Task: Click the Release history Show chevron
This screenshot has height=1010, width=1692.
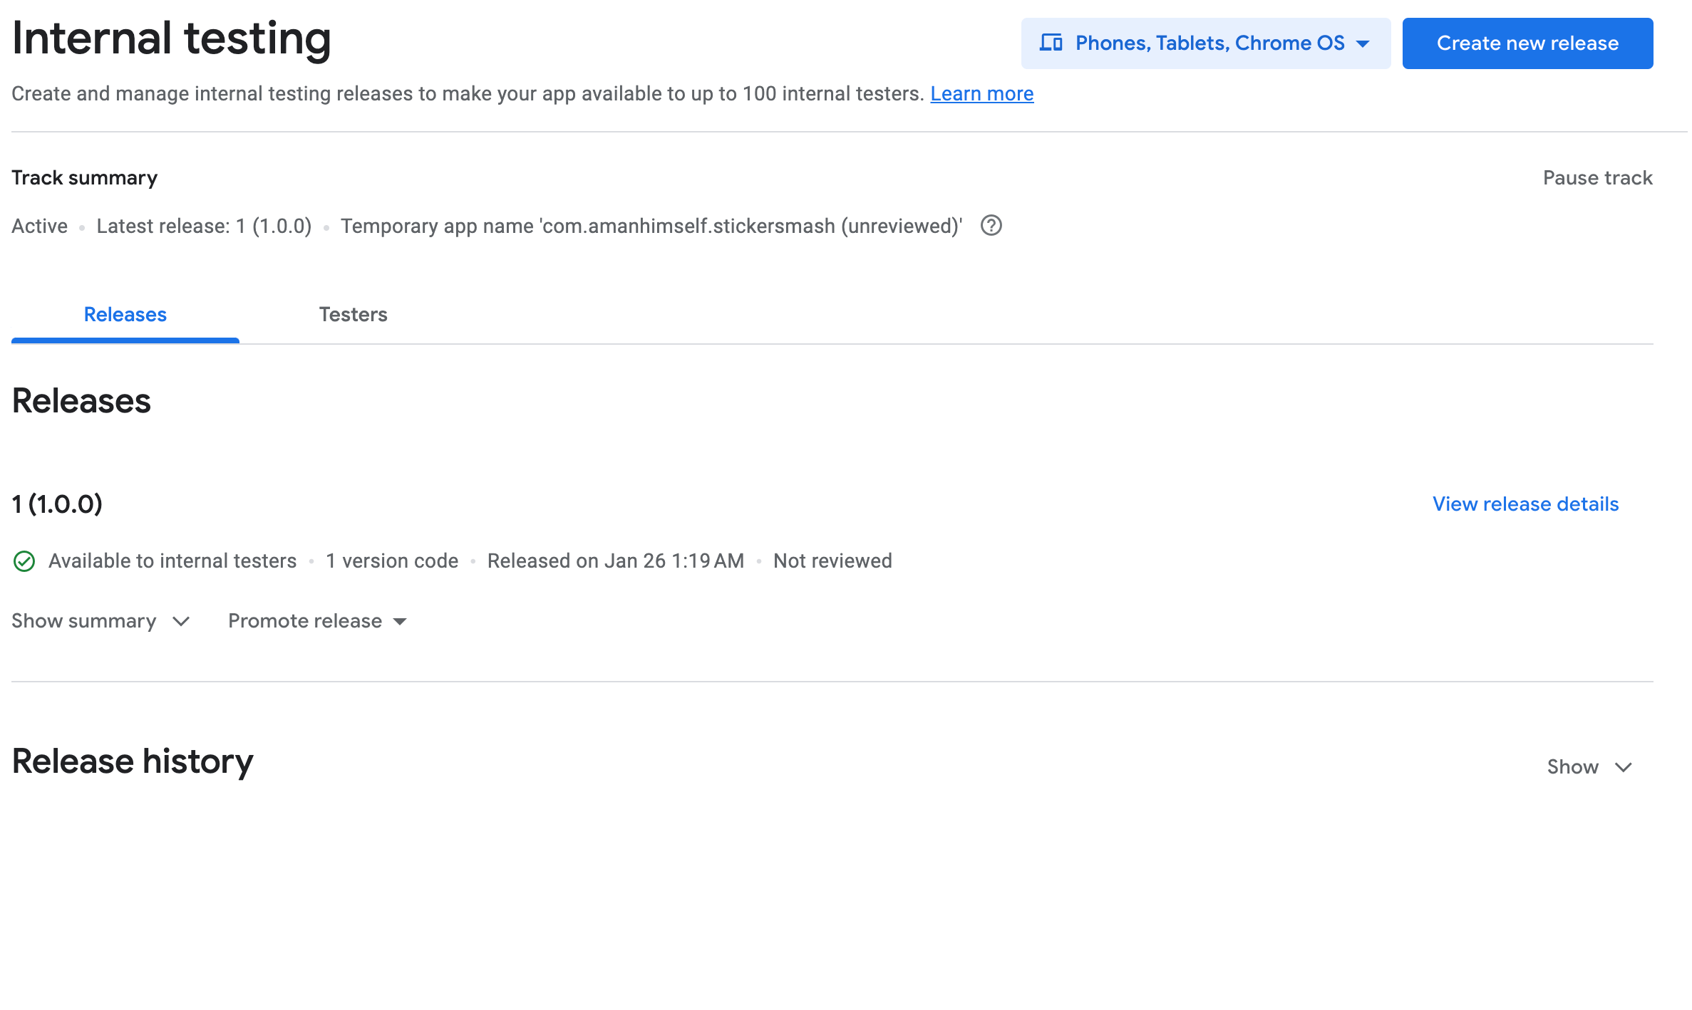Action: pyautogui.click(x=1624, y=767)
